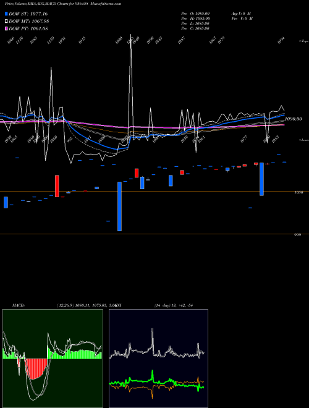Click the tallest blue candlestick near 999
Image resolution: width=309 pixels, height=408 pixels.
tap(119, 206)
